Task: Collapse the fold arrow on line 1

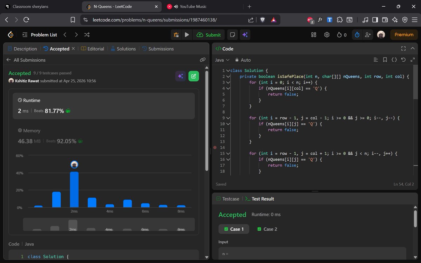Action: tap(228, 70)
